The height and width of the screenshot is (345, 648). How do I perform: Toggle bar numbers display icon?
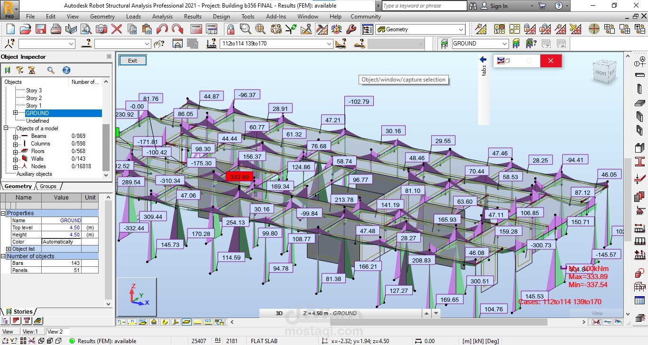(132, 322)
